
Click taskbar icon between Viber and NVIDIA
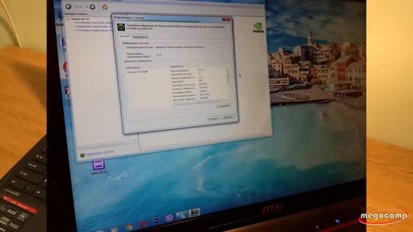[x=182, y=215]
